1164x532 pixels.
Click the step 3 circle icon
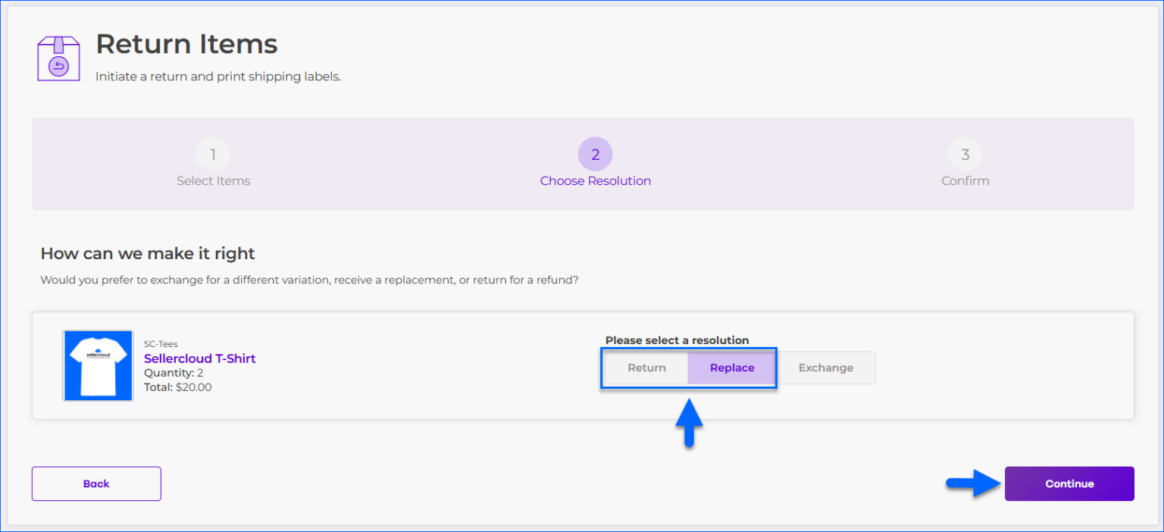965,154
